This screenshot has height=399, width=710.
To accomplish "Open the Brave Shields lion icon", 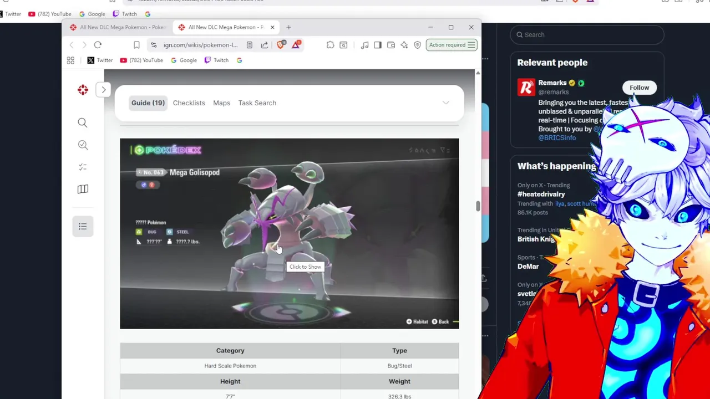I will point(281,45).
